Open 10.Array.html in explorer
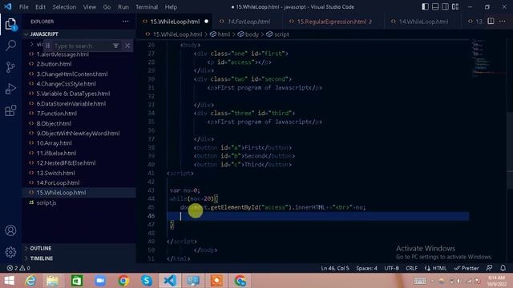This screenshot has height=288, width=513. click(x=54, y=143)
